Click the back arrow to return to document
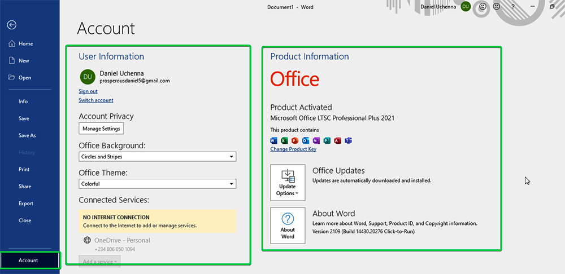The image size is (565, 274). 12,25
